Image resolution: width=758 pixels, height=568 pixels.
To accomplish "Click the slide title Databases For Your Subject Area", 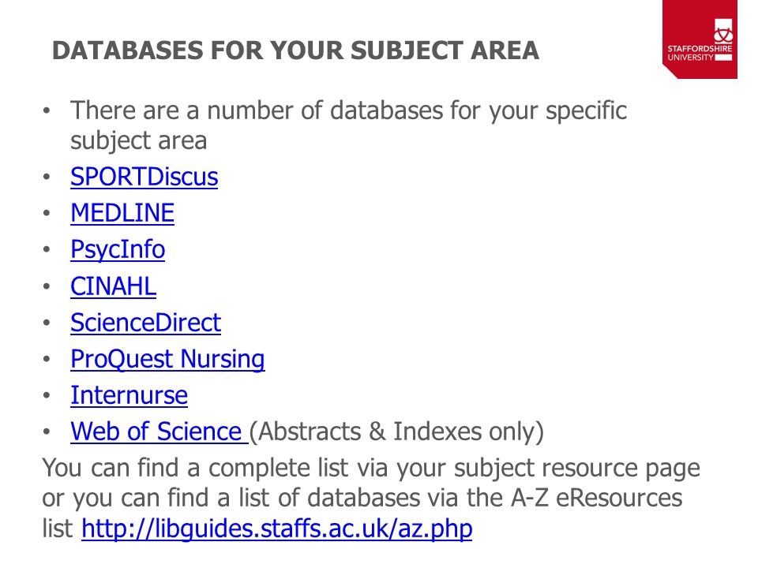I will click(x=295, y=50).
